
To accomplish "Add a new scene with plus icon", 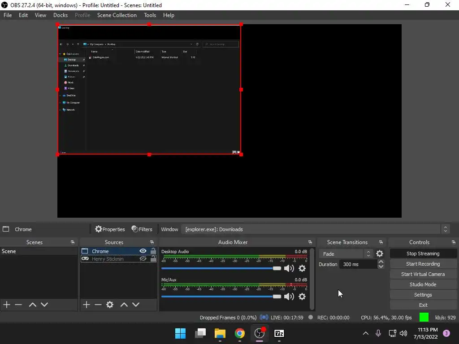I will (x=7, y=305).
